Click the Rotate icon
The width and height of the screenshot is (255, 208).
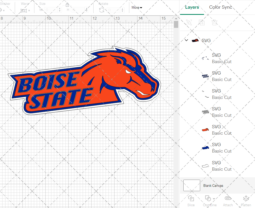(x=102, y=10)
